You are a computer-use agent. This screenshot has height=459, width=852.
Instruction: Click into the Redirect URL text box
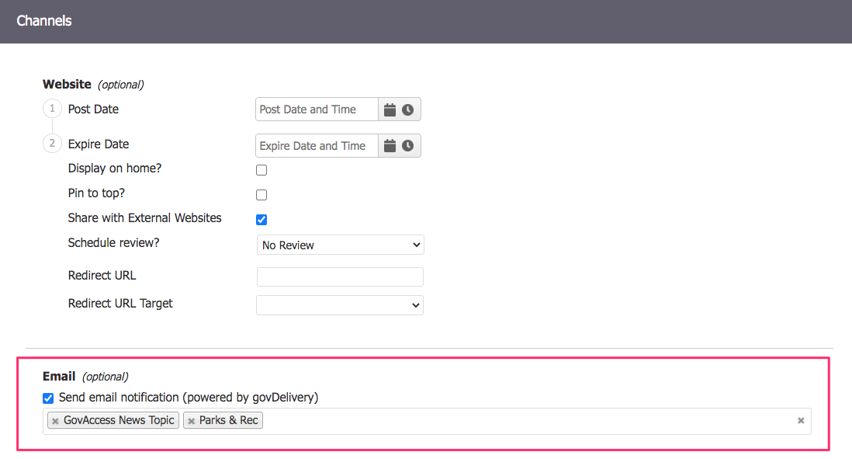[340, 276]
